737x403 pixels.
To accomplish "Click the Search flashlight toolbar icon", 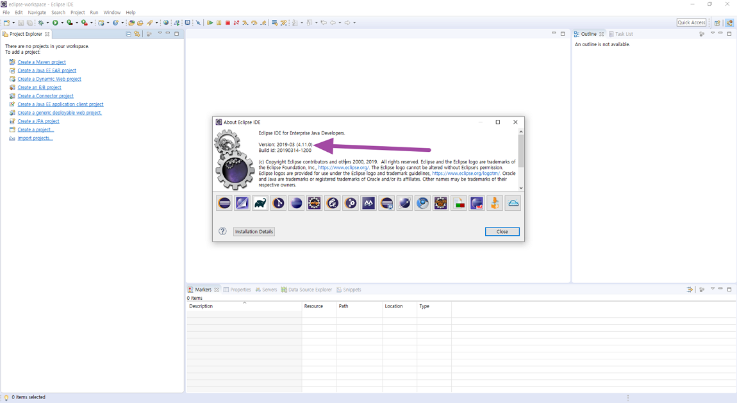I will (149, 22).
